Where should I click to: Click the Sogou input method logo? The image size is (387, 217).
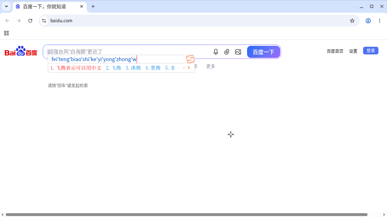pyautogui.click(x=190, y=59)
